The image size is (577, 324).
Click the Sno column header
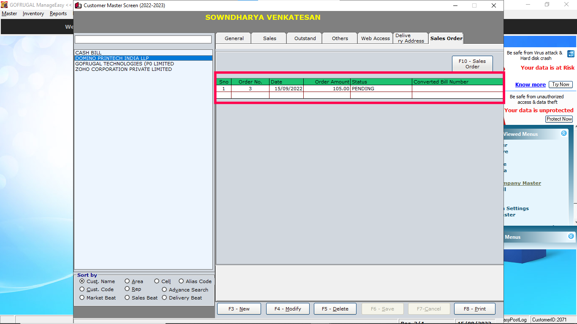(224, 82)
